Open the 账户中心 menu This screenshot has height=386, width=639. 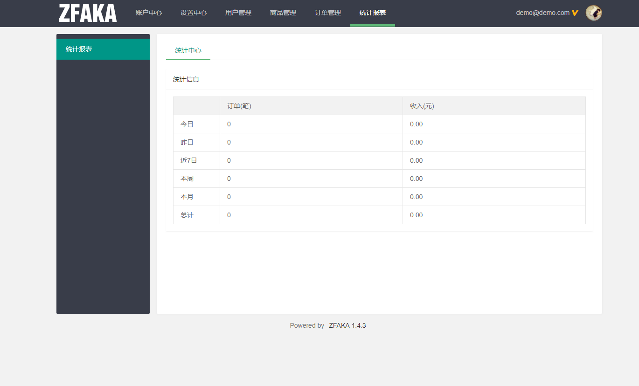pos(149,13)
